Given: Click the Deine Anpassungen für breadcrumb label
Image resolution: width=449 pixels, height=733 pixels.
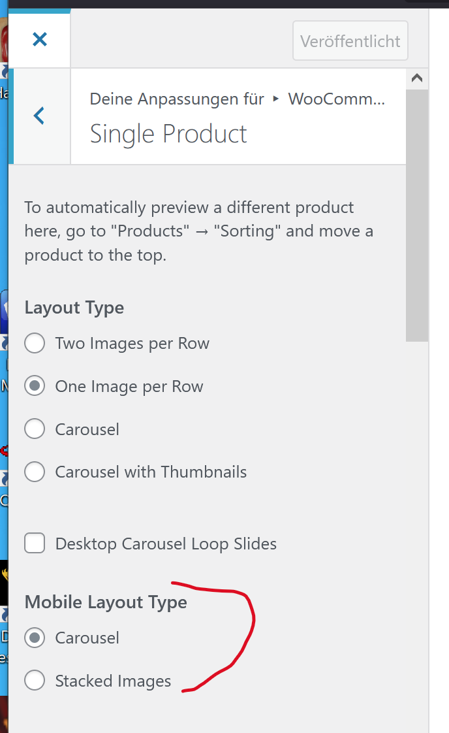Looking at the screenshot, I should (x=177, y=99).
